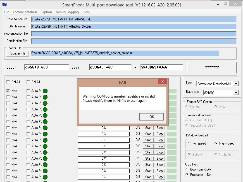Click the Data source file path field

coord(134,19)
